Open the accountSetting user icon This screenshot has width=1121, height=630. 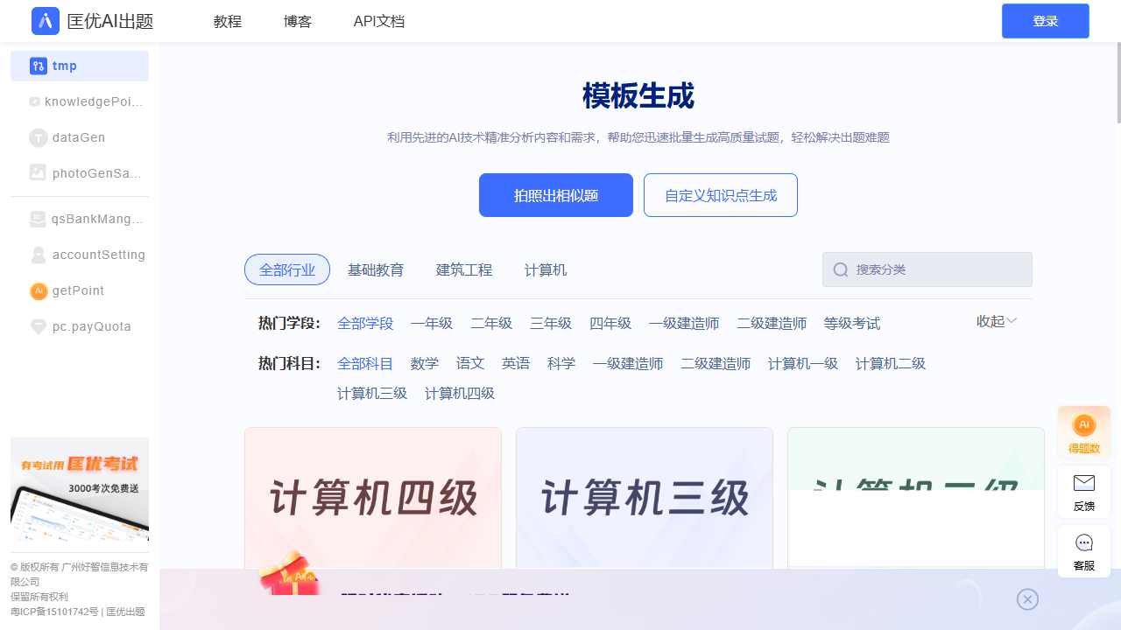coord(39,255)
